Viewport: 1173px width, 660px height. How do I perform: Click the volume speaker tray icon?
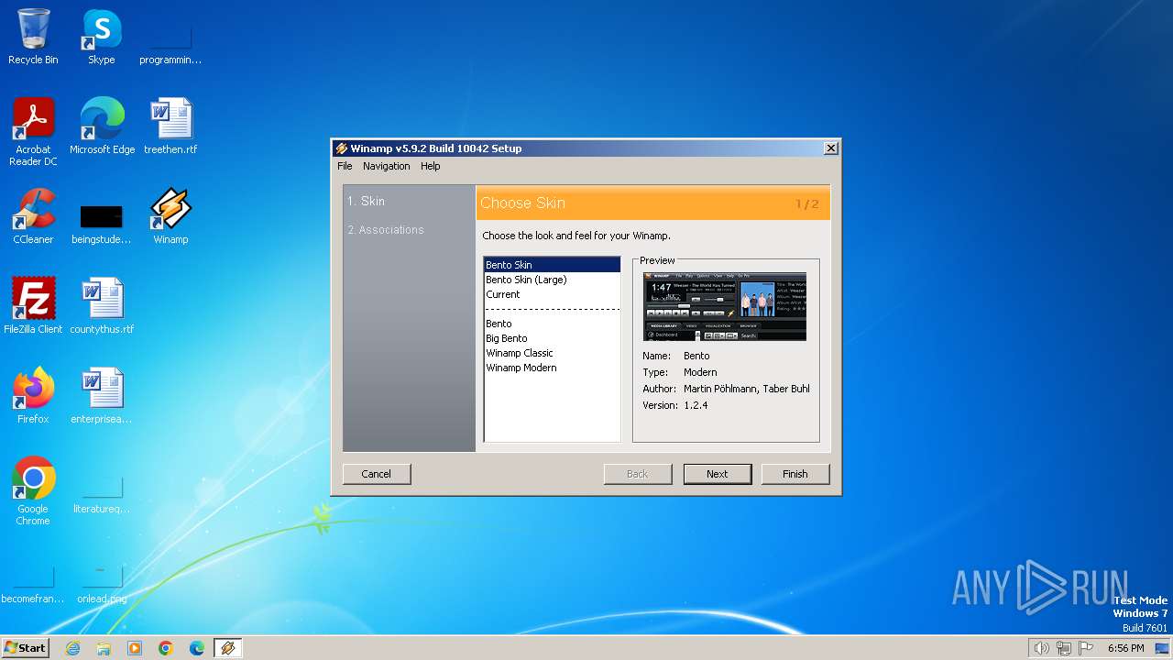(x=1041, y=648)
